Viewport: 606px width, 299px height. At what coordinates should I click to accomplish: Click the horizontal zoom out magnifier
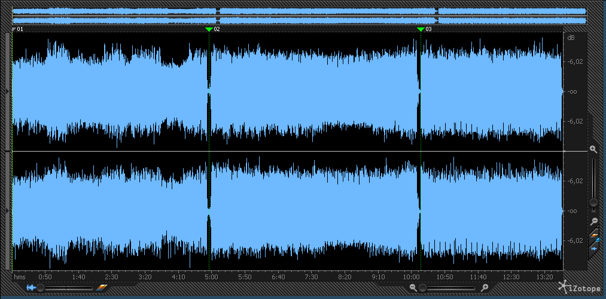click(413, 288)
